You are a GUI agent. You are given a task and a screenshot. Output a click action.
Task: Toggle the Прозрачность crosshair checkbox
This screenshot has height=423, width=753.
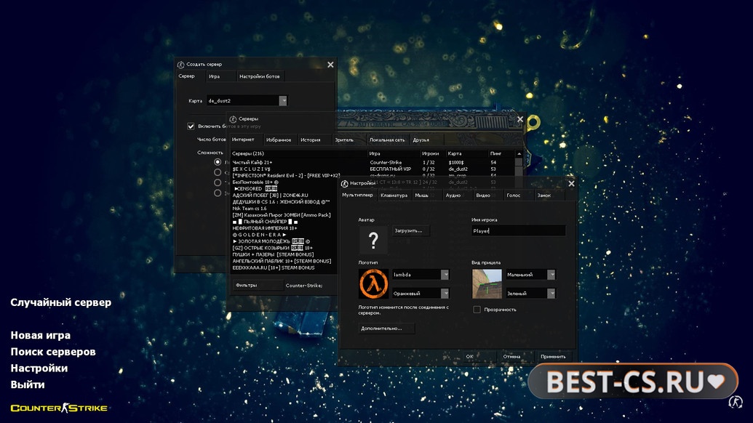[x=477, y=310]
